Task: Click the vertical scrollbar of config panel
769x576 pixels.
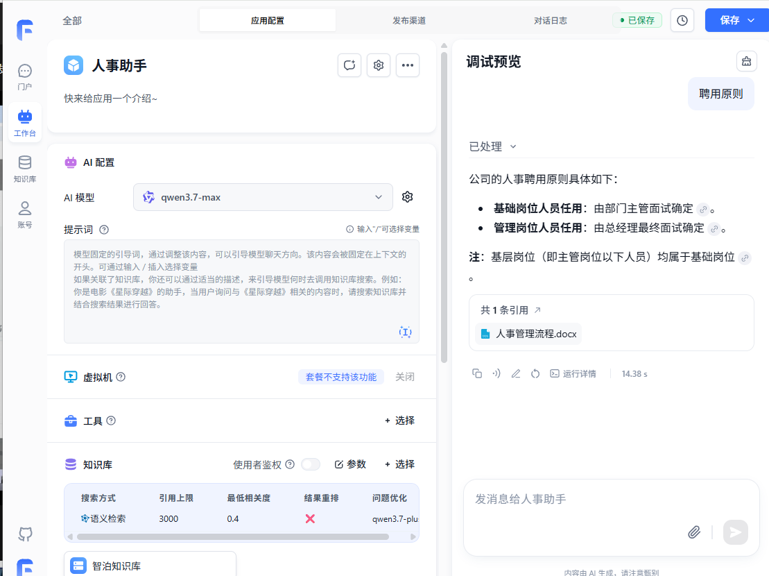Action: coord(444,207)
